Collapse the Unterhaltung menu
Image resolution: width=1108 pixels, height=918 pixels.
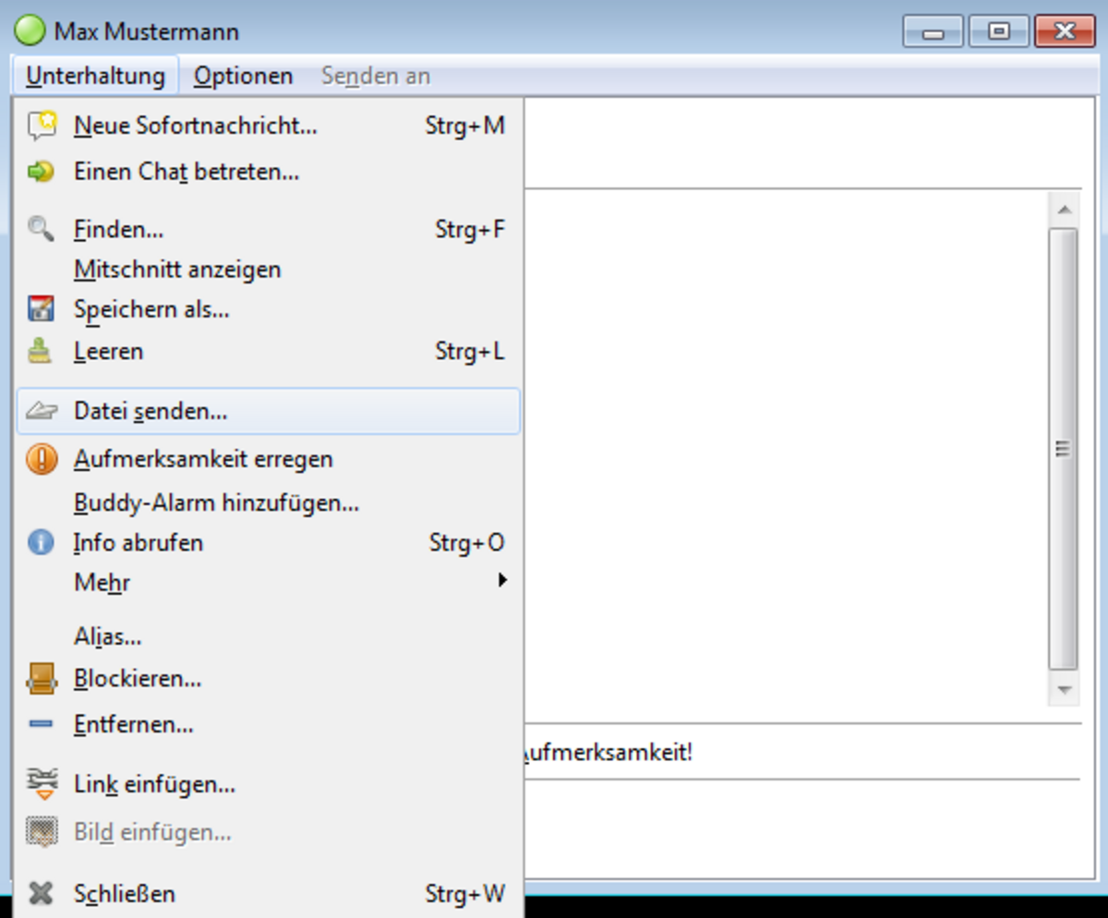pyautogui.click(x=95, y=76)
